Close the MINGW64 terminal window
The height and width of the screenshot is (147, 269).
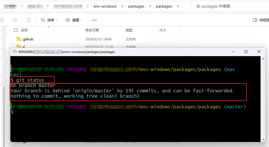[259, 52]
